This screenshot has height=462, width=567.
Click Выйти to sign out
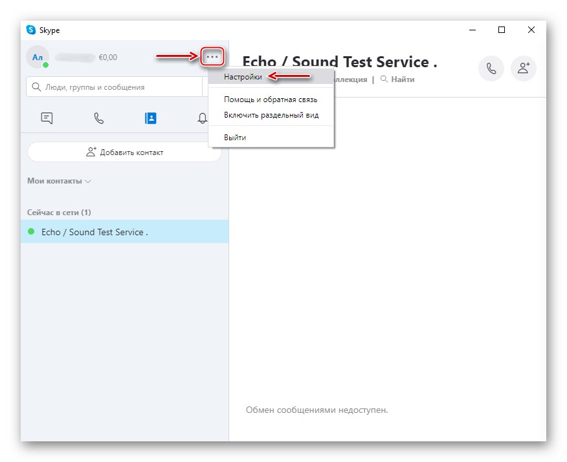235,138
